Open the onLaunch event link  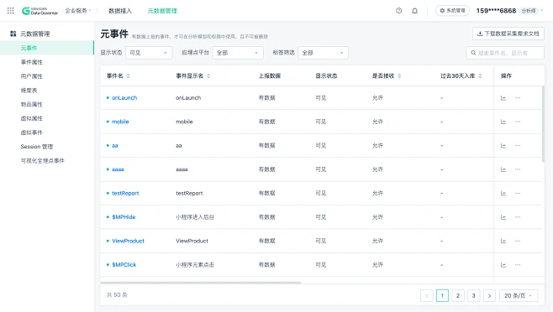tap(124, 98)
